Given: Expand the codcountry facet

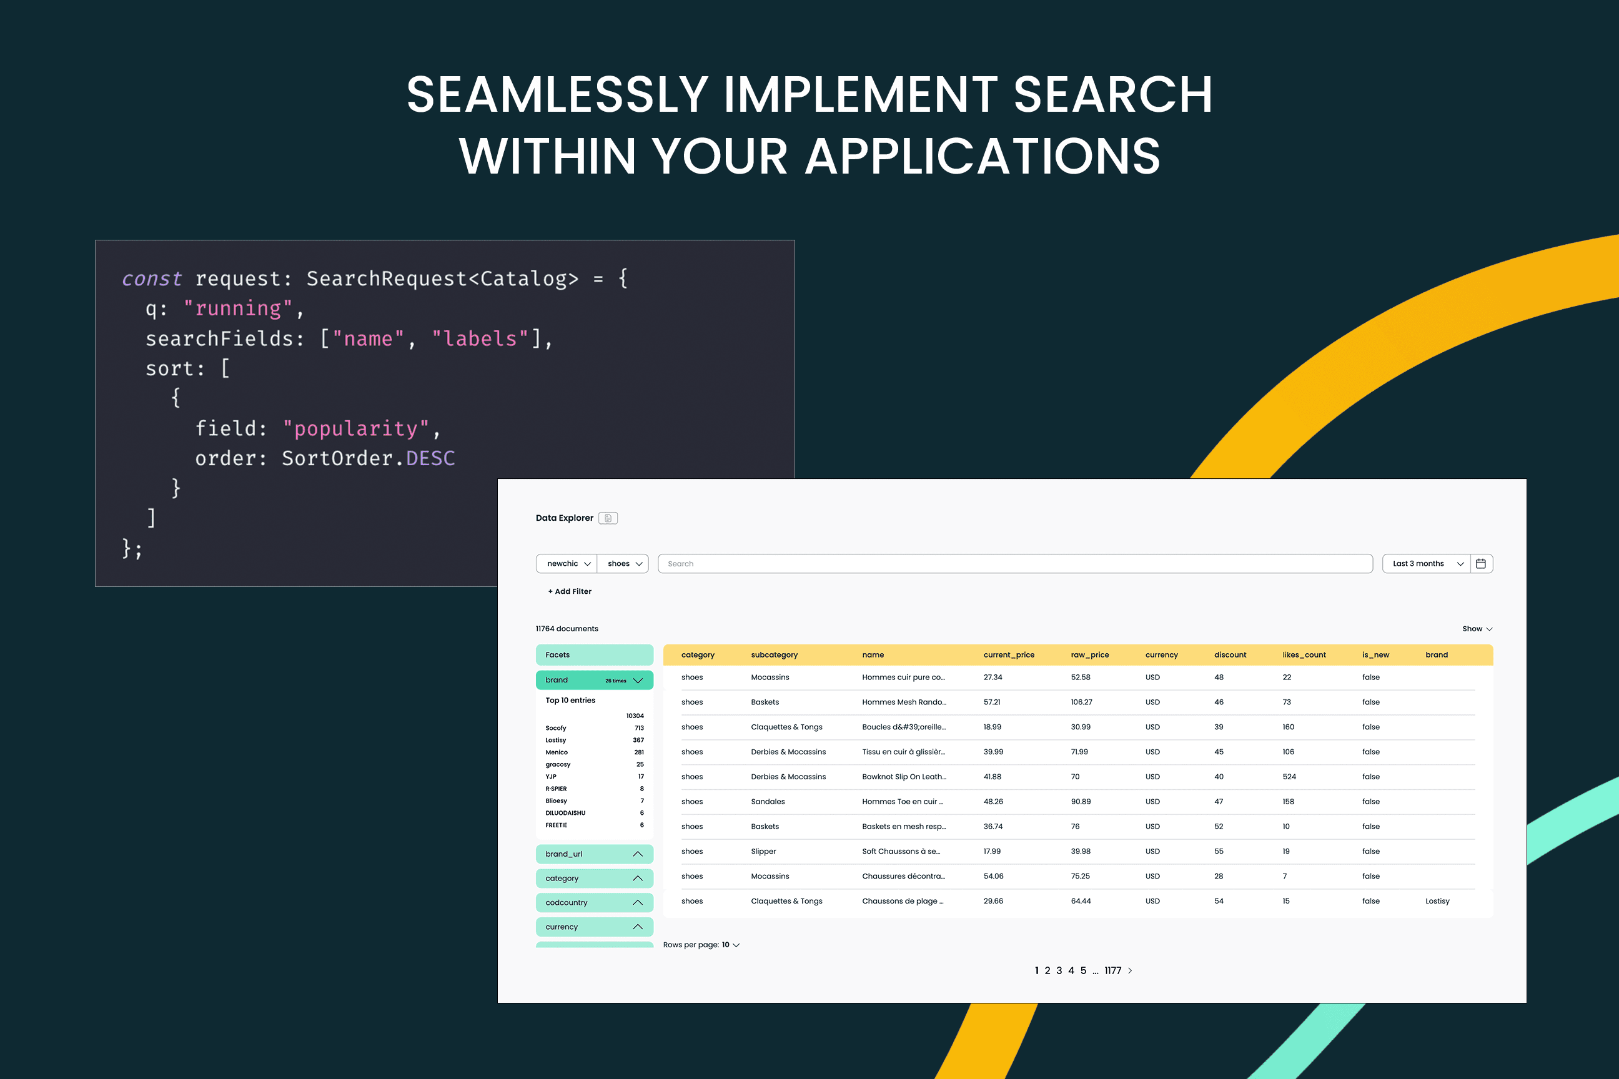Looking at the screenshot, I should (637, 902).
